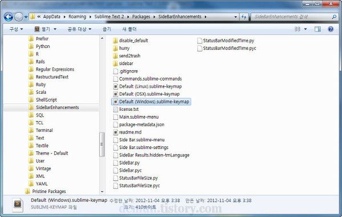This screenshot has width=342, height=217.
Task: Toggle the preview pane icon
Action: 317,29
